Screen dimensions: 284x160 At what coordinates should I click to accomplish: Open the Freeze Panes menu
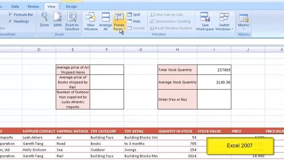click(x=119, y=21)
